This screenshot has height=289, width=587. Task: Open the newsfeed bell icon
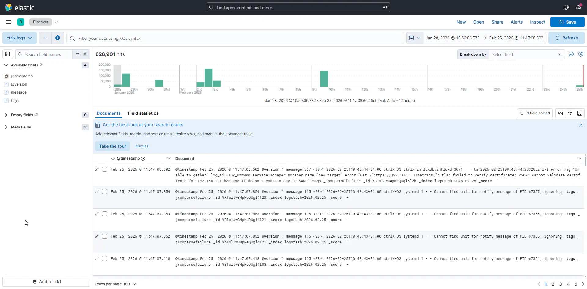578,7
